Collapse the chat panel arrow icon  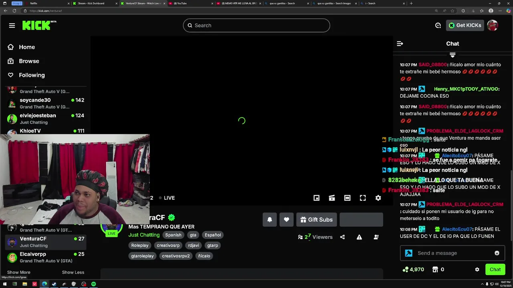[x=400, y=44]
